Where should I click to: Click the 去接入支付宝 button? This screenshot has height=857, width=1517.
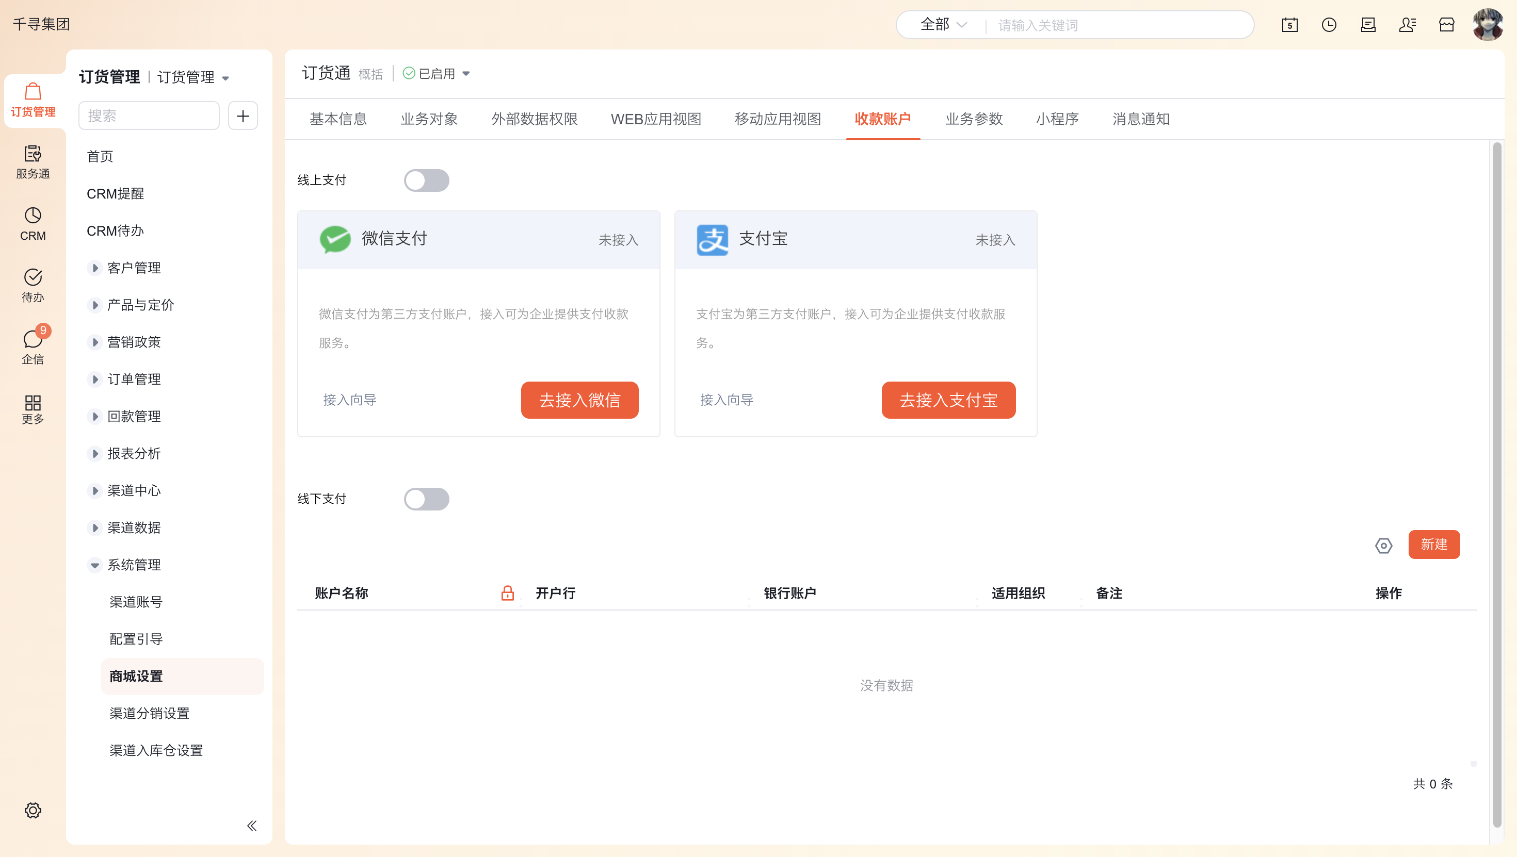(948, 400)
